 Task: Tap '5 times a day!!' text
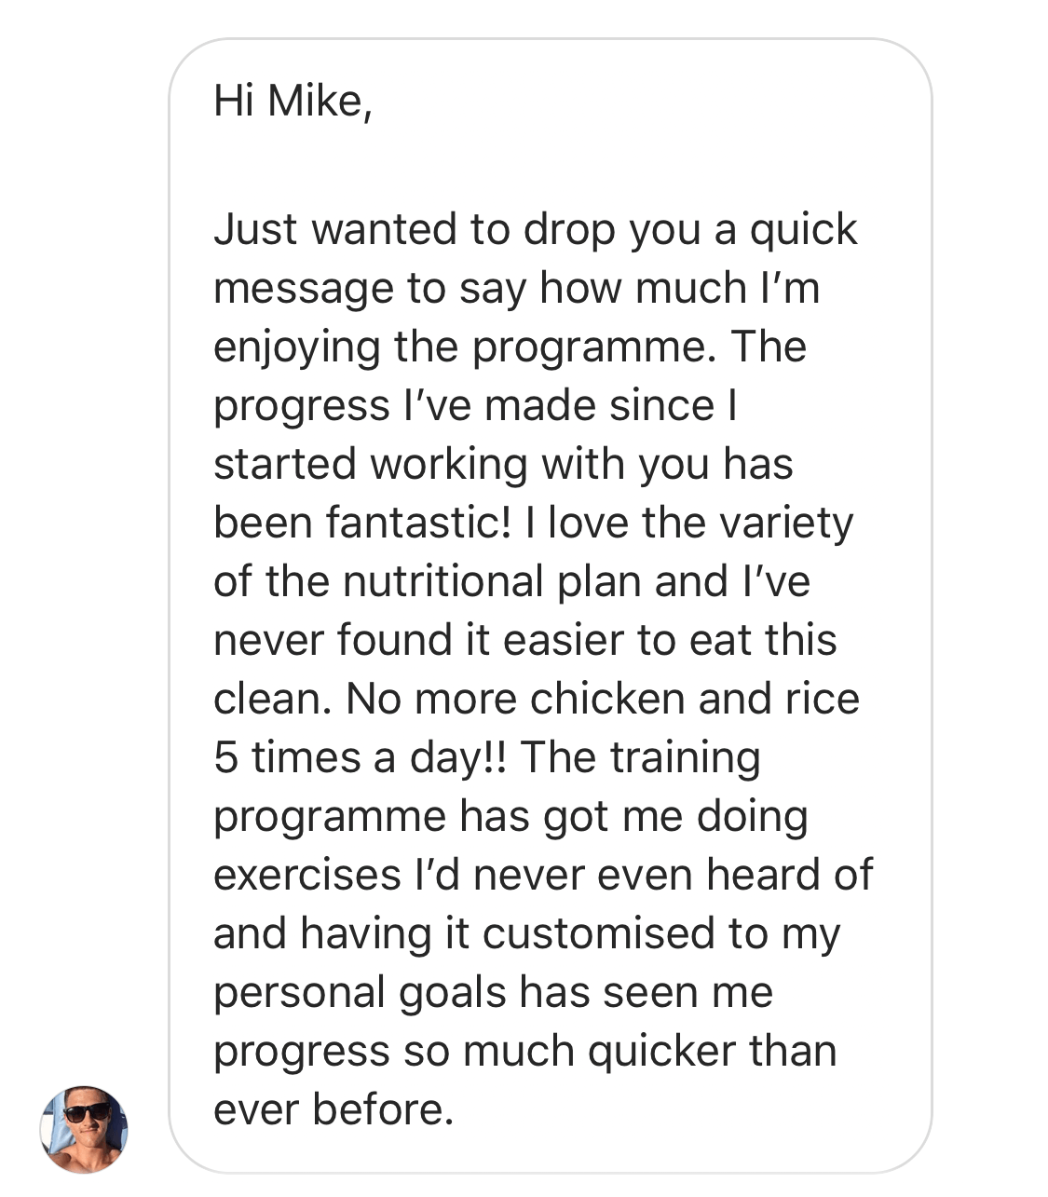[x=361, y=757]
